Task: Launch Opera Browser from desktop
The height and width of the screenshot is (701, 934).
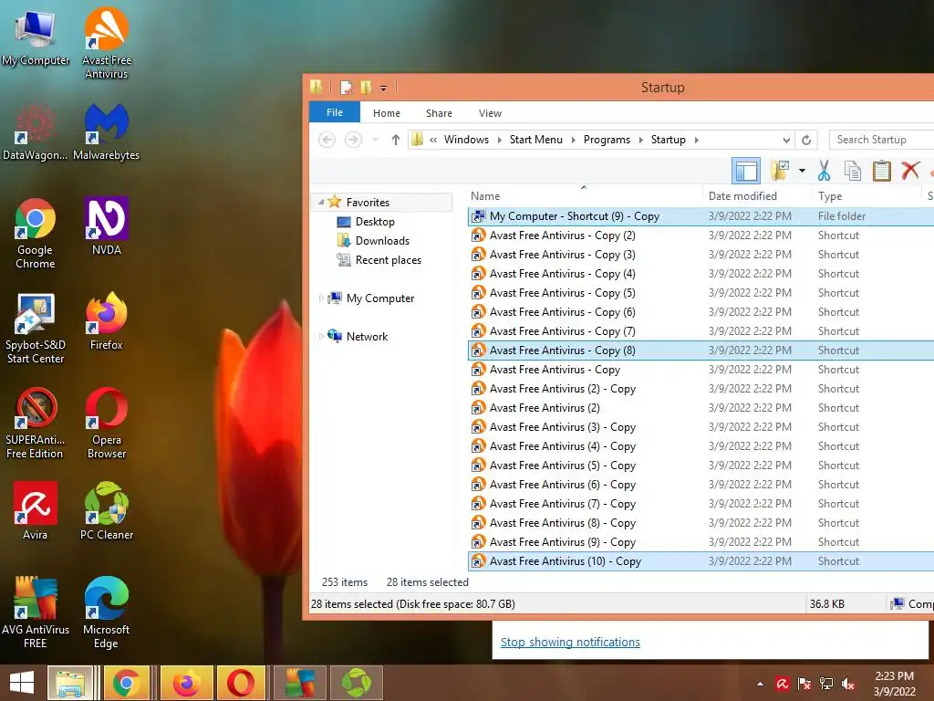Action: [106, 423]
